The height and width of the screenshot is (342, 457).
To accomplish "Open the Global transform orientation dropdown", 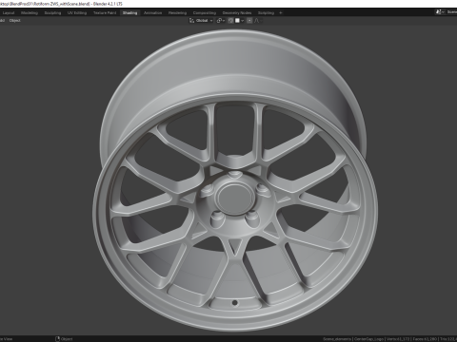I will [x=201, y=21].
